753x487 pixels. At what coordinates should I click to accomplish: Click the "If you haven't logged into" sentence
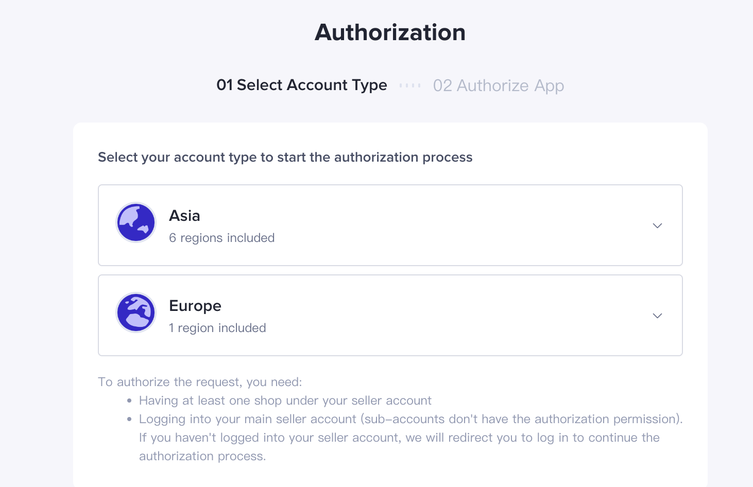click(399, 438)
